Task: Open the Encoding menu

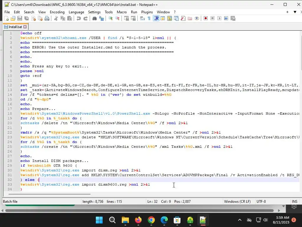Action: pos(57,12)
